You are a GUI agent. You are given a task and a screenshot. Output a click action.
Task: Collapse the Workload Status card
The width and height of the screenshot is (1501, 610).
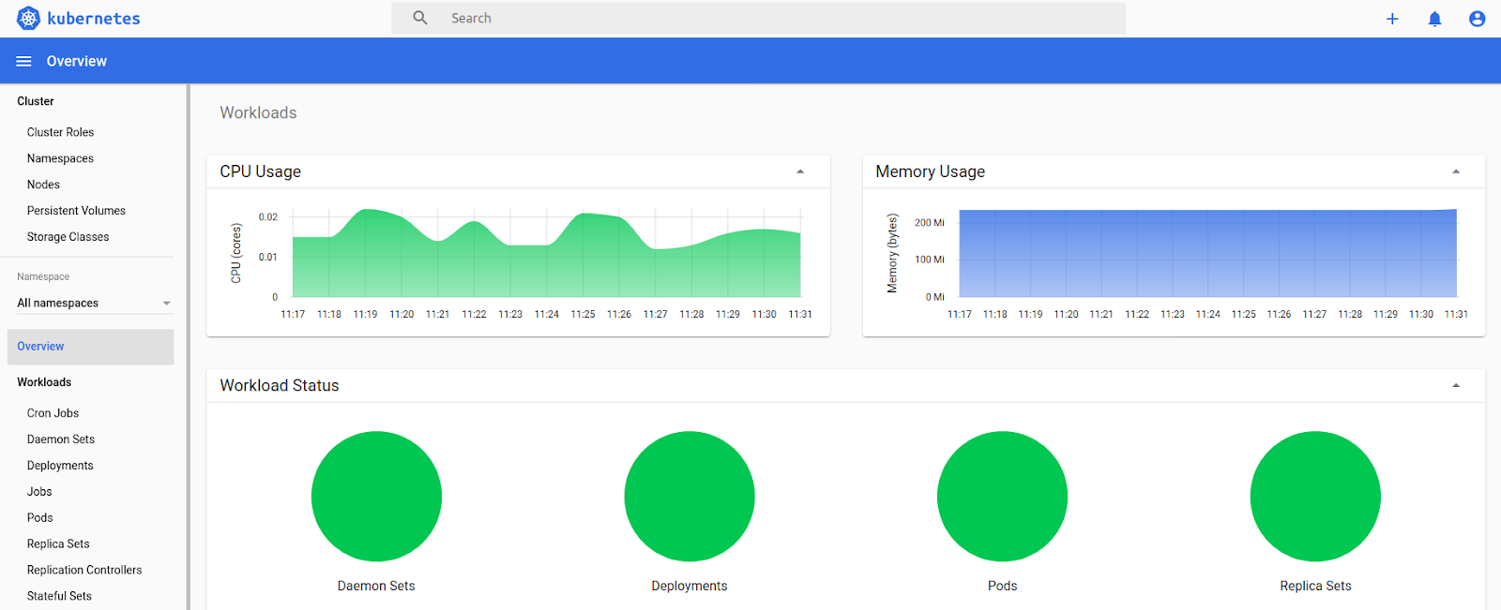point(1456,385)
